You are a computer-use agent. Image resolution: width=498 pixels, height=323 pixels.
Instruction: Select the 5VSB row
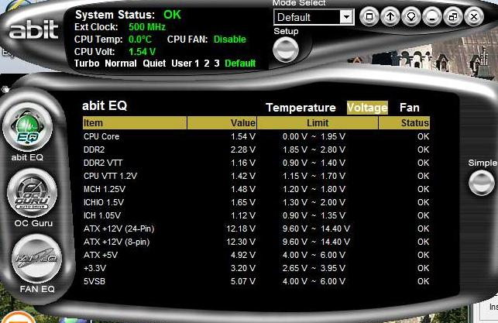(256, 281)
